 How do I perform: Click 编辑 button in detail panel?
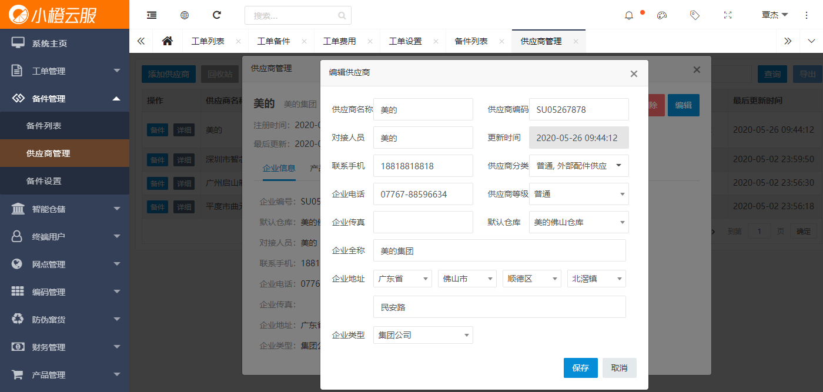click(684, 105)
